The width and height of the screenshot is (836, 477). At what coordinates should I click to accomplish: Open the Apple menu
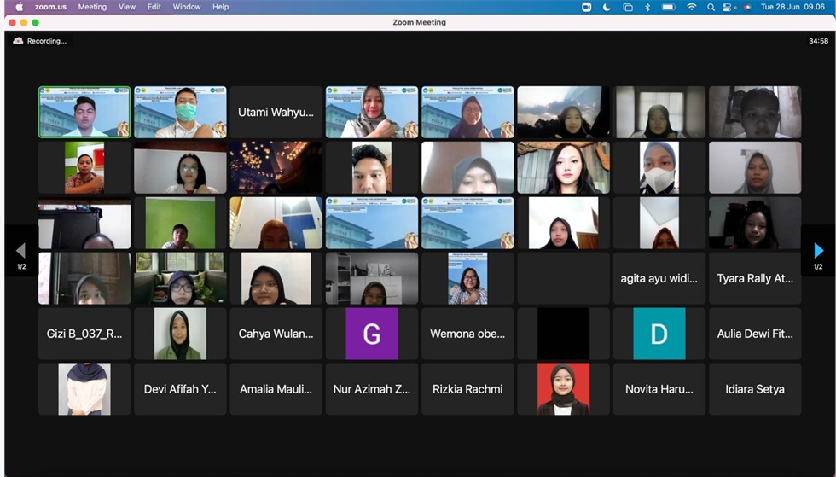pos(20,7)
